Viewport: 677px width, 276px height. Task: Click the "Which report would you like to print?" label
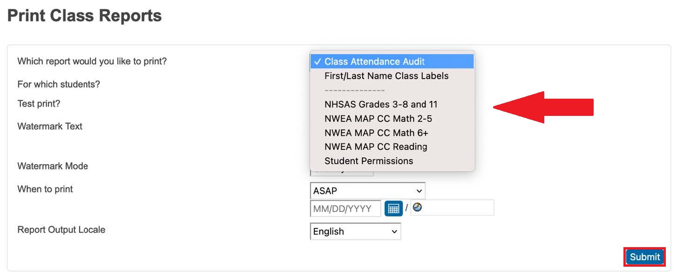tap(92, 61)
